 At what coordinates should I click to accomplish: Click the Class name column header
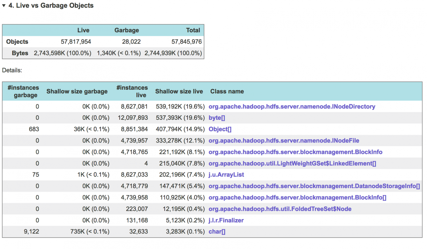227,91
